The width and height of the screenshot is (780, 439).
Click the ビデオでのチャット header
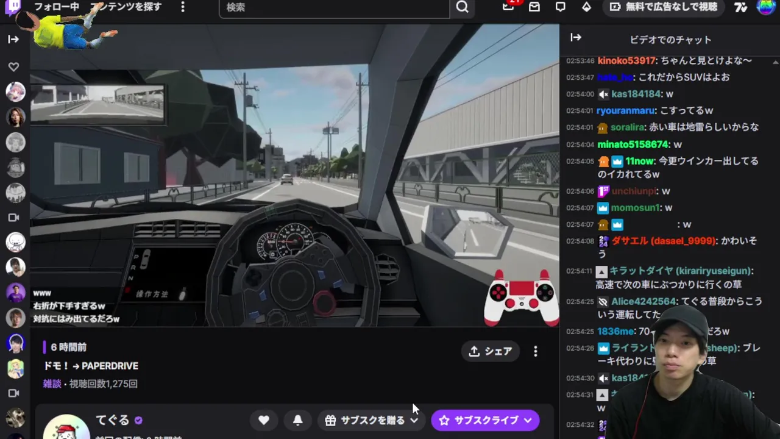pyautogui.click(x=670, y=40)
